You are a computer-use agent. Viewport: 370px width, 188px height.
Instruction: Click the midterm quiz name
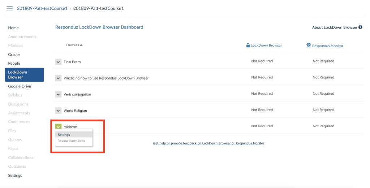(x=70, y=127)
